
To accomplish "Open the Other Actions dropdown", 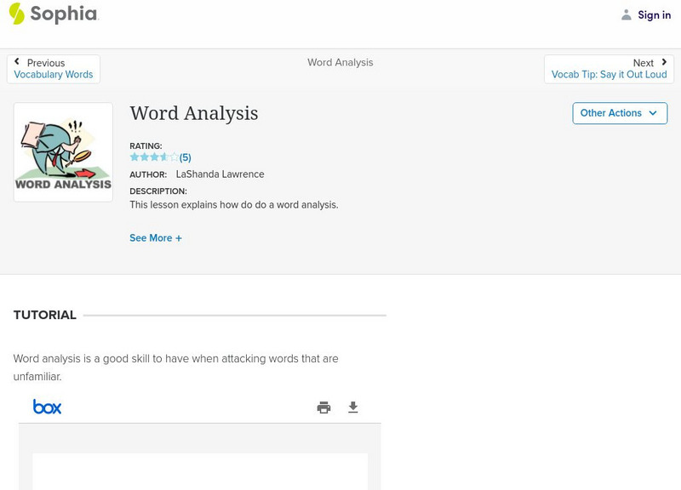I will pos(620,113).
